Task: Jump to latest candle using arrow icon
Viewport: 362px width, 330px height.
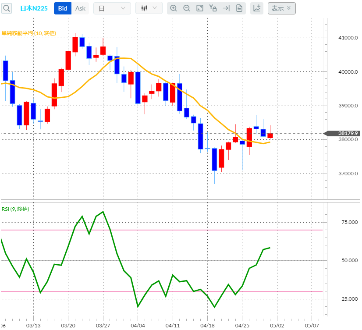Action: click(x=226, y=8)
